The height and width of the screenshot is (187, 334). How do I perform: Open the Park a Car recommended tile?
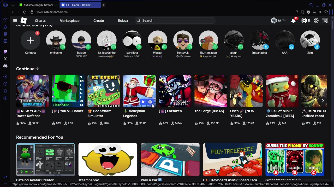[x=170, y=159]
